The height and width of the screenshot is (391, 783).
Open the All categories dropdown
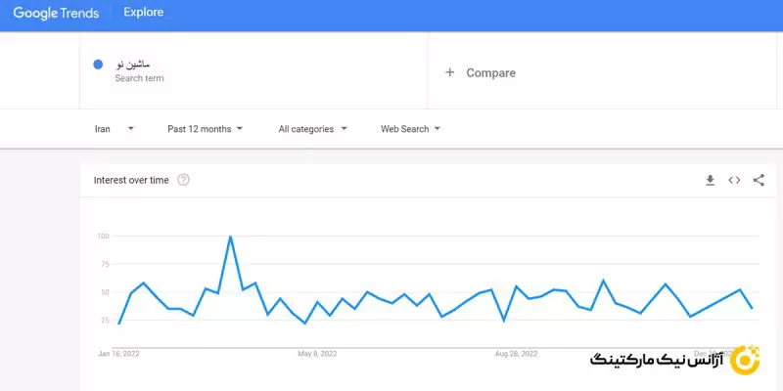click(x=312, y=128)
